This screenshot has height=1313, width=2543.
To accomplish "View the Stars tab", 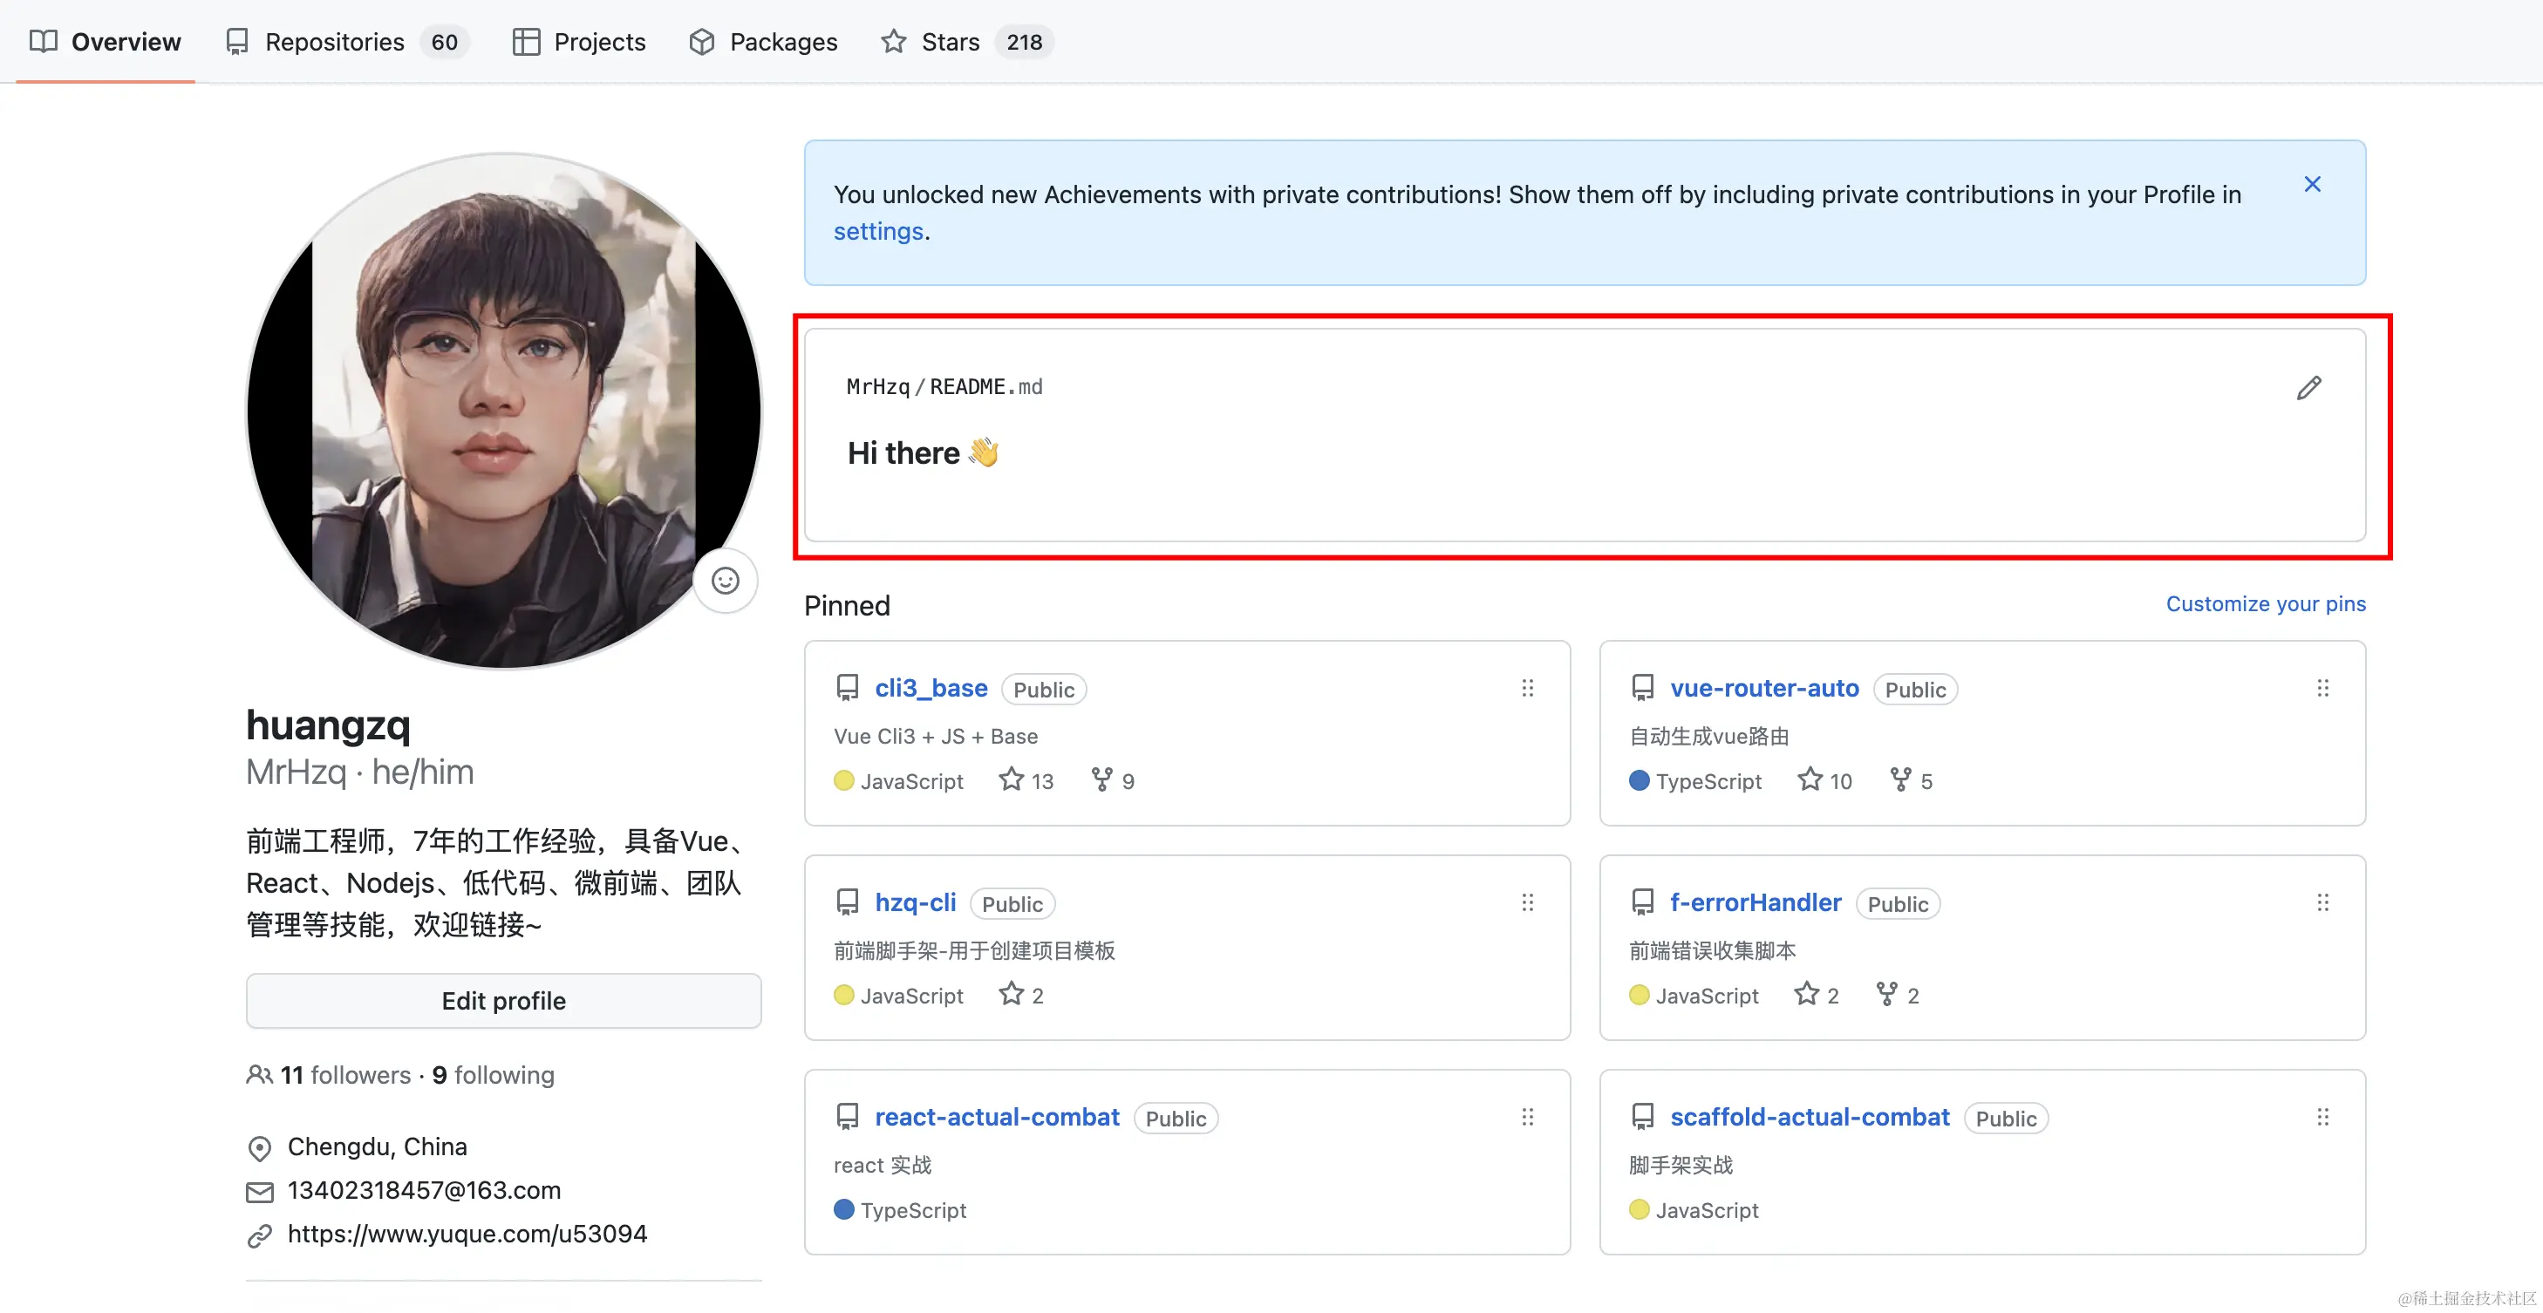I will click(967, 42).
